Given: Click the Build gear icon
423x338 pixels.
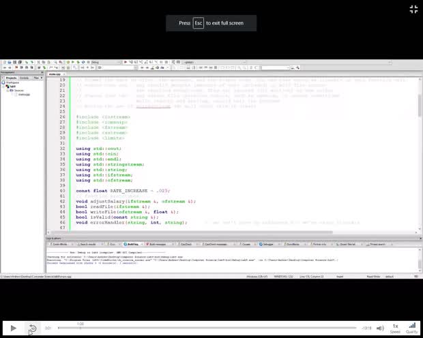Looking at the screenshot, I should point(68,62).
